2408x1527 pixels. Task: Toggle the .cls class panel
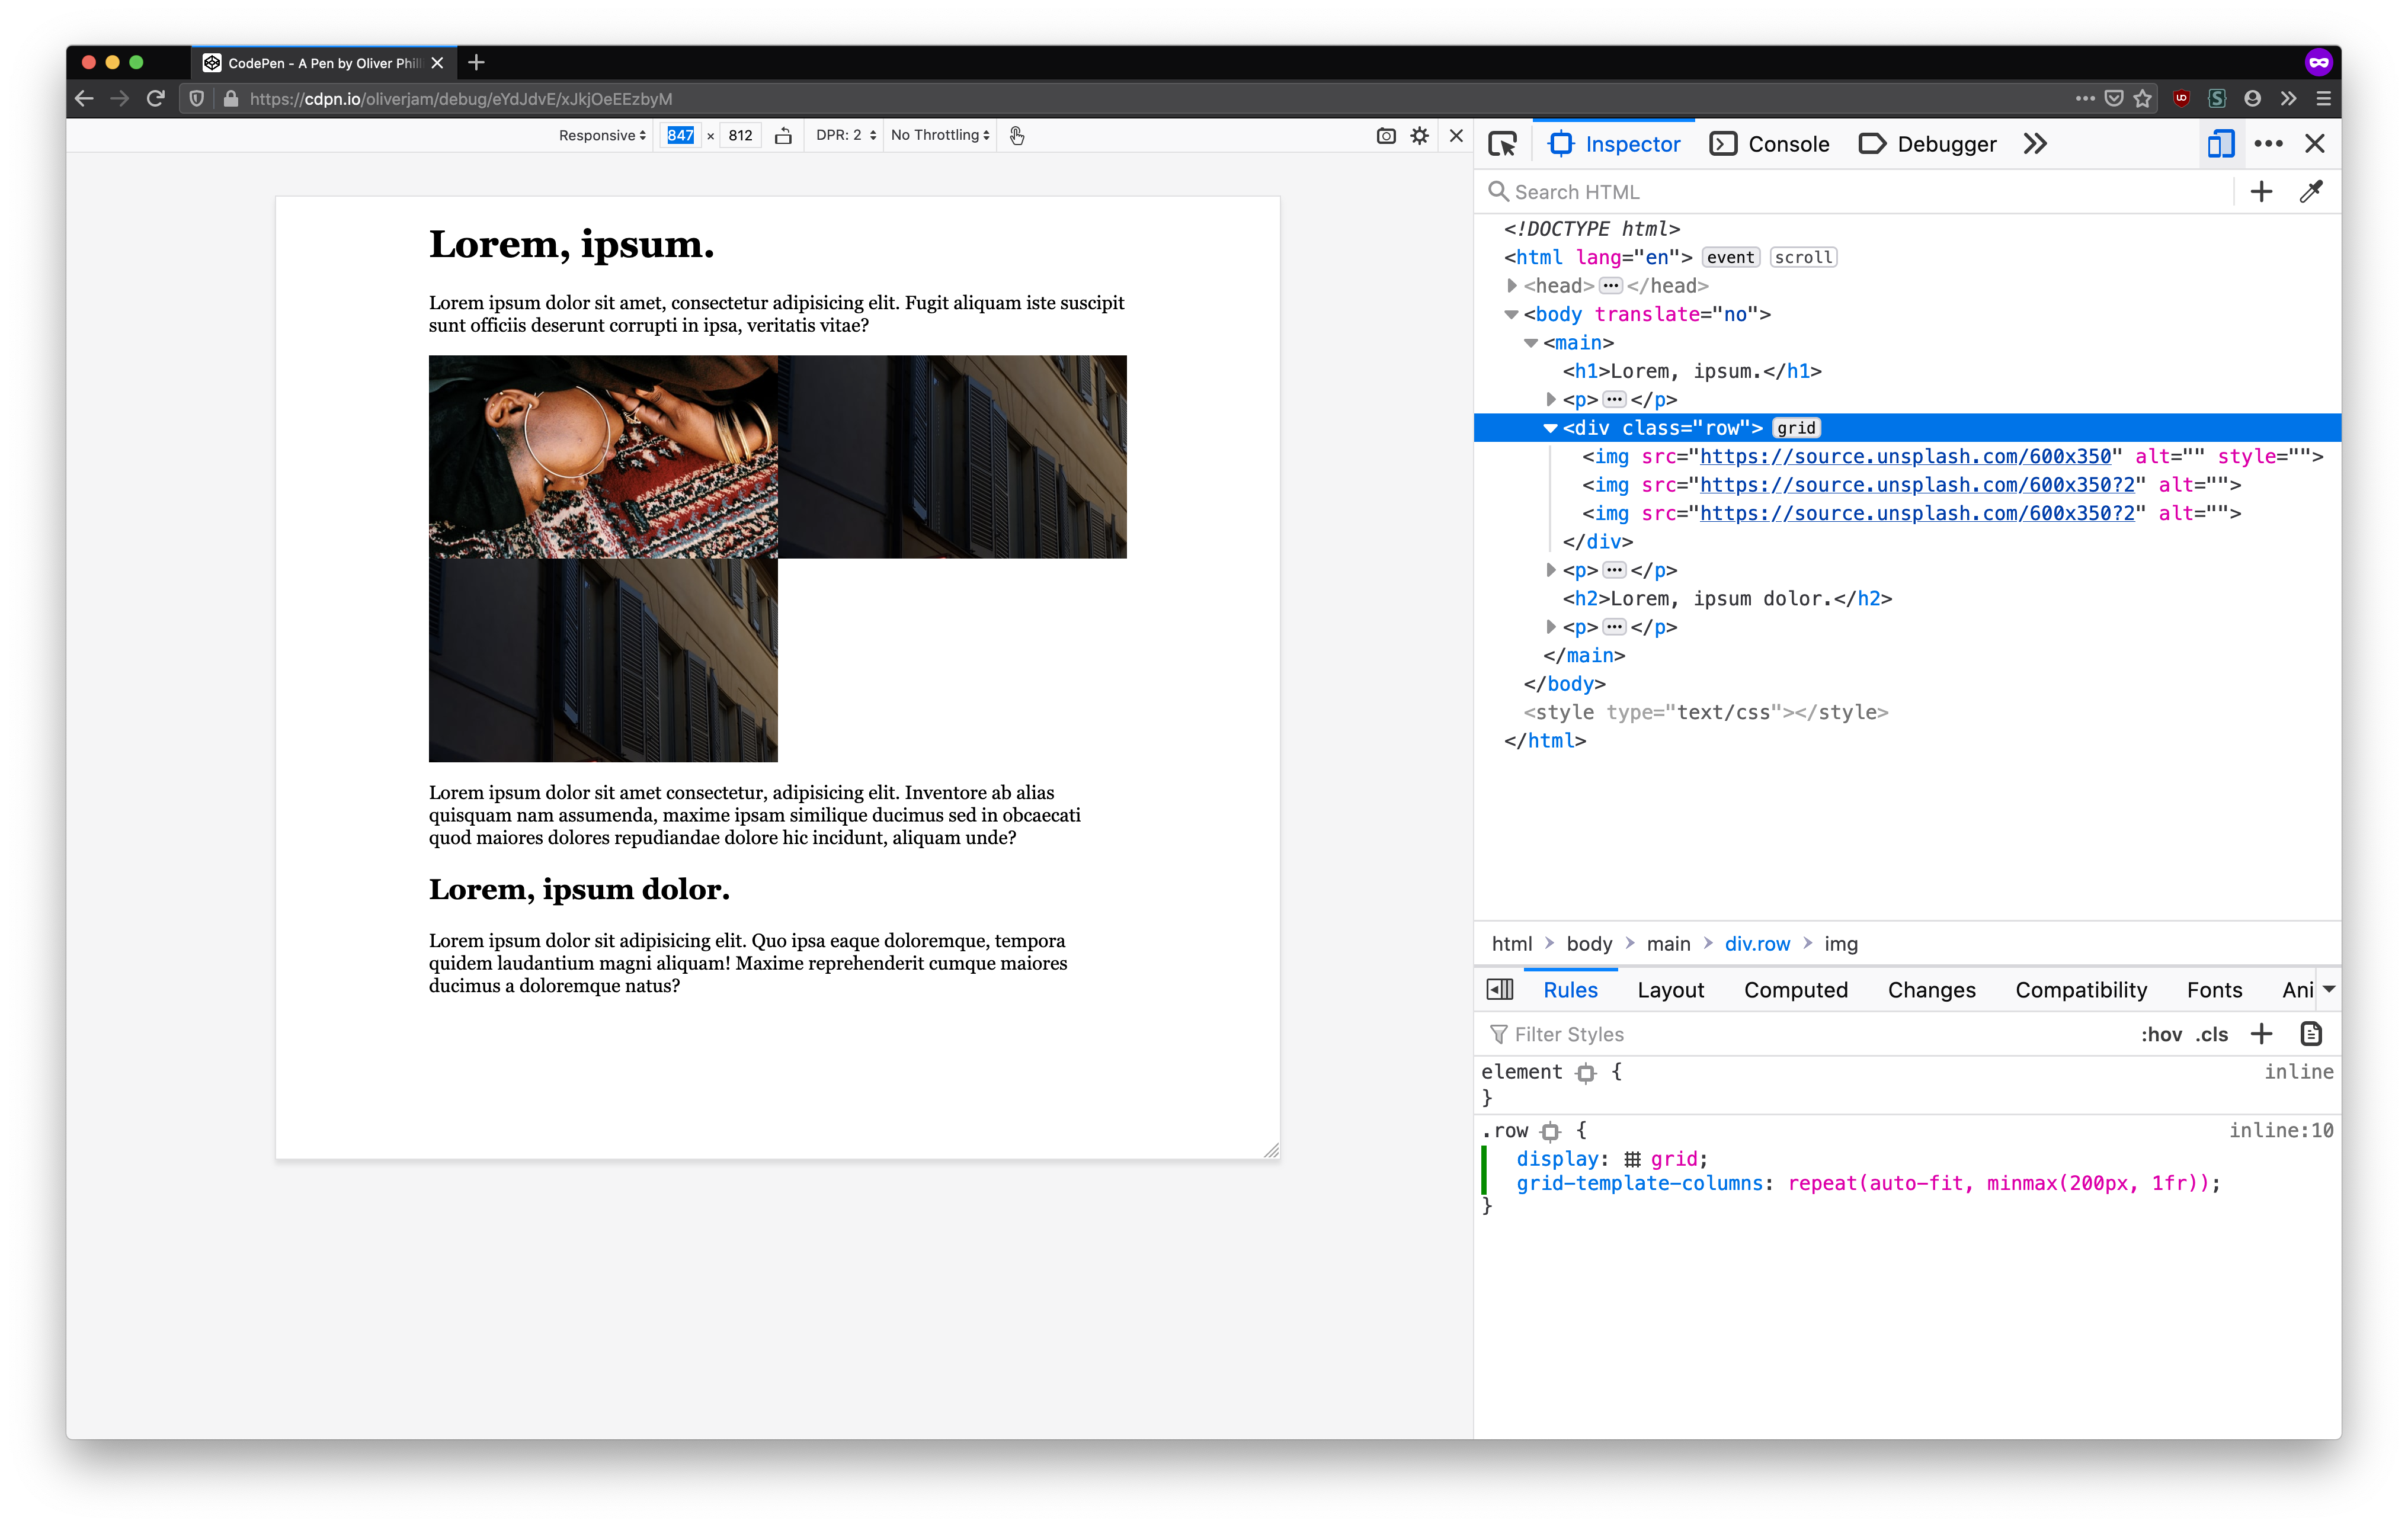tap(2211, 1034)
